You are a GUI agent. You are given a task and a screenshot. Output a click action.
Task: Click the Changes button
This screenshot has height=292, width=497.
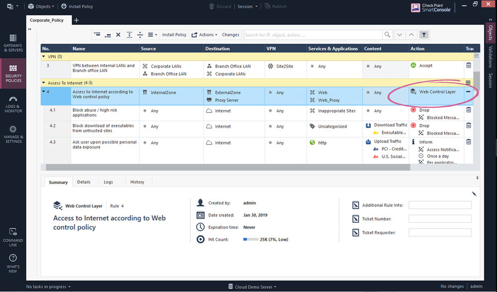[231, 35]
